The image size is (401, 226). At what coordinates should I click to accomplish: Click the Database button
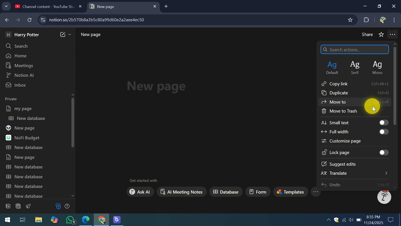226,192
